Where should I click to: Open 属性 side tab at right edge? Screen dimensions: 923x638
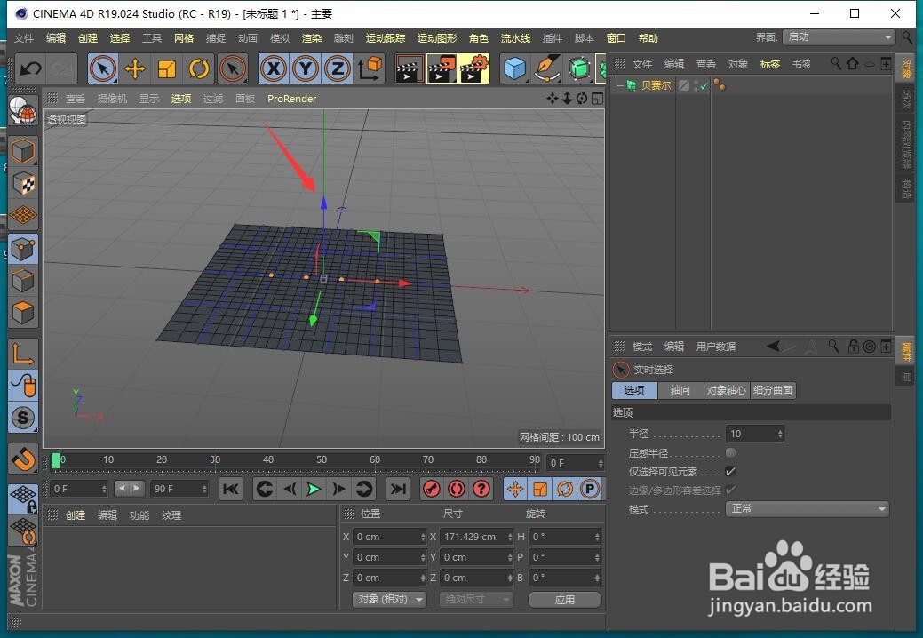click(x=906, y=351)
